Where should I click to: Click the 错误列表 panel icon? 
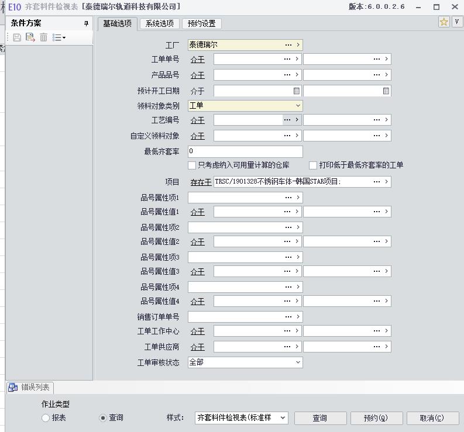click(x=13, y=388)
